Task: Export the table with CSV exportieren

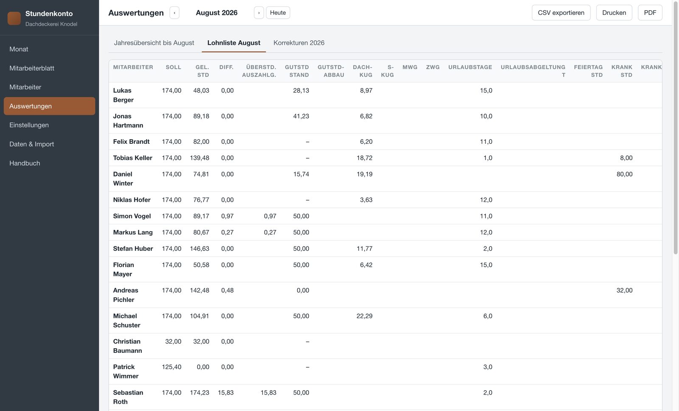Action: coord(561,13)
